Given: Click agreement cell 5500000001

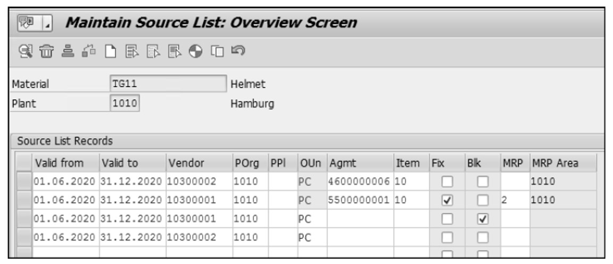Looking at the screenshot, I should 360,200.
